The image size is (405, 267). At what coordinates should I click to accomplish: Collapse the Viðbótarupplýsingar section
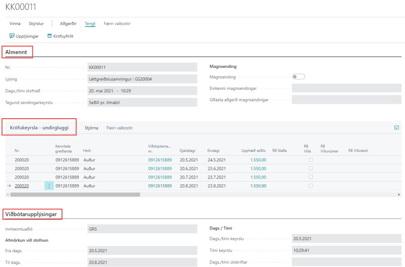tap(31, 214)
